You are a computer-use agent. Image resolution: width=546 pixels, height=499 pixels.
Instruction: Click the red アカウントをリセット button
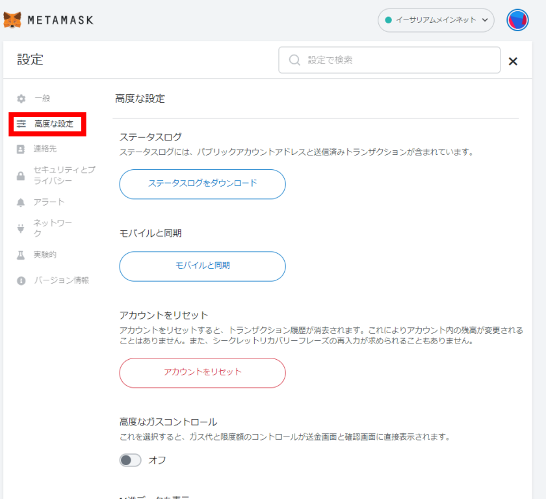click(x=202, y=373)
